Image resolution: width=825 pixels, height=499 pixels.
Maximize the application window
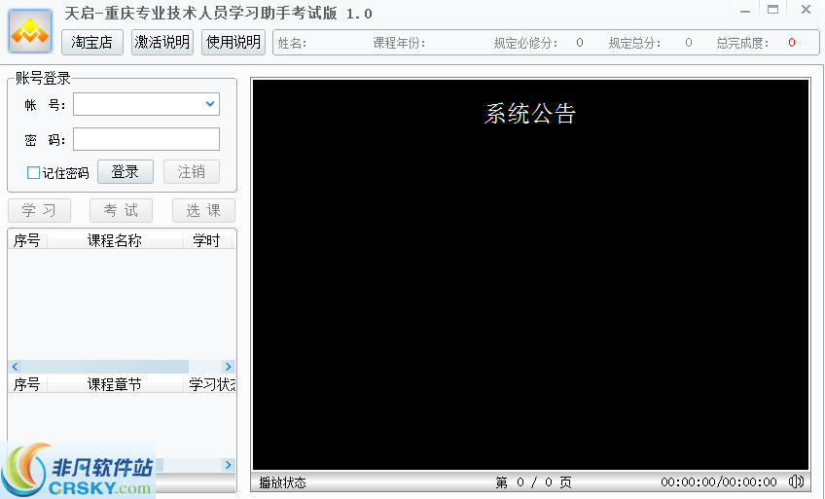[x=772, y=10]
